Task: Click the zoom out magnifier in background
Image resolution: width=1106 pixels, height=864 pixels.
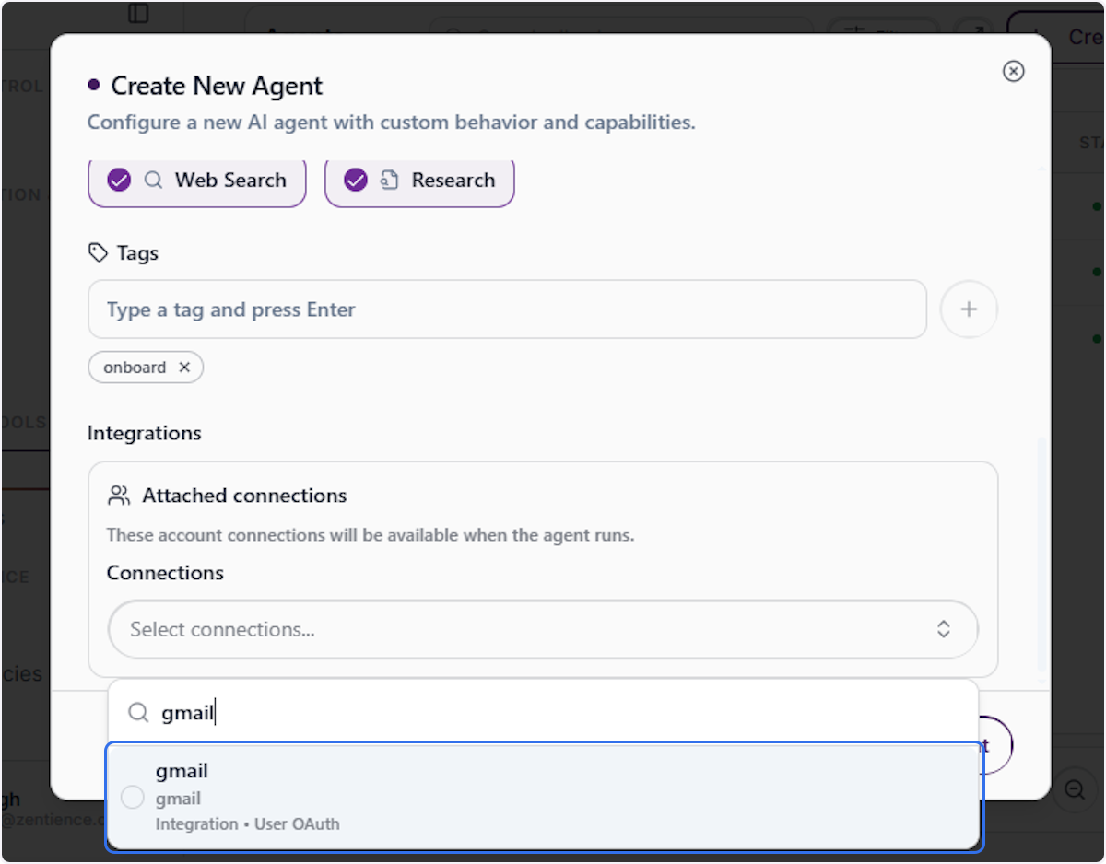Action: tap(1075, 790)
